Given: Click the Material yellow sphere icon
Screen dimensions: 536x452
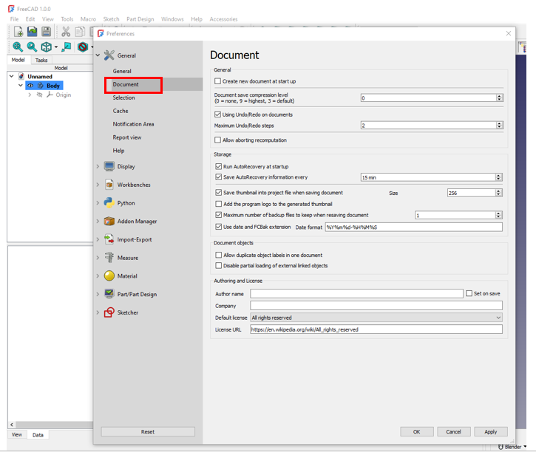Looking at the screenshot, I should coord(109,276).
